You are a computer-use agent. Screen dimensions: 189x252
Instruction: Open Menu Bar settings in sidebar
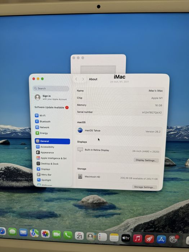(x=44, y=175)
